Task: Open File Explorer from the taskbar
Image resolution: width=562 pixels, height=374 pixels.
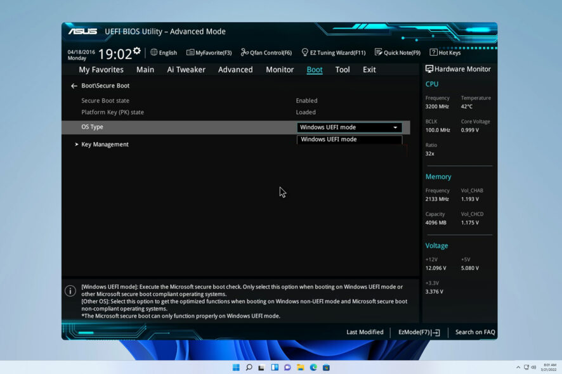Action: pos(301,368)
